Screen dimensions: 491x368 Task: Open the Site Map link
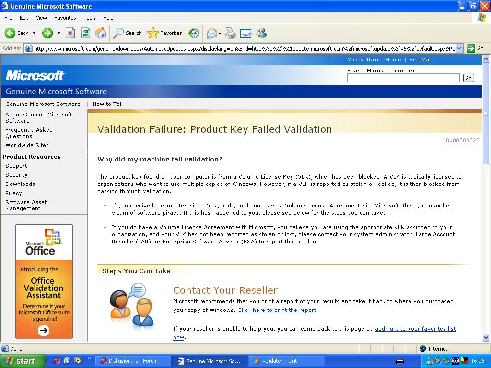pyautogui.click(x=421, y=60)
